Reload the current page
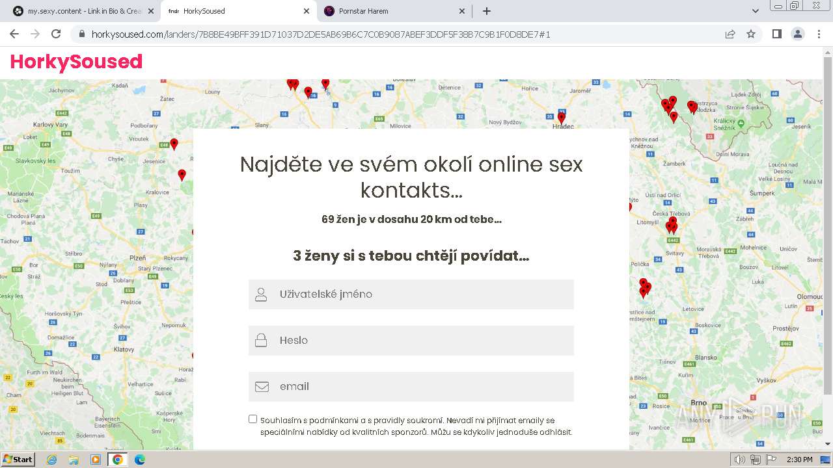The image size is (833, 468). 56,34
